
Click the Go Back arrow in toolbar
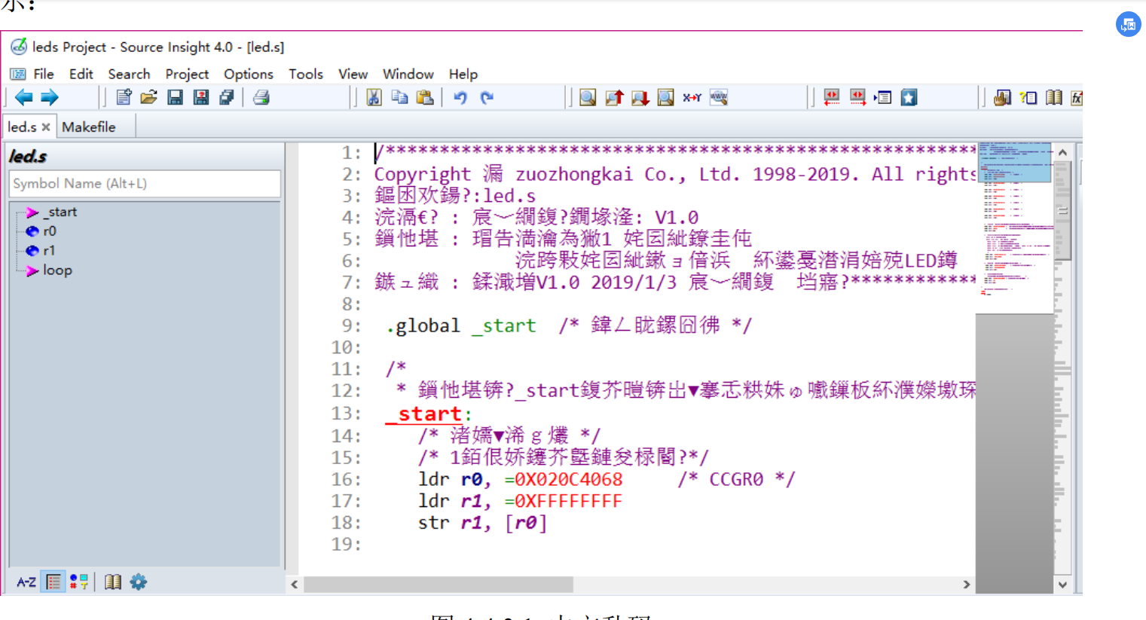point(24,97)
